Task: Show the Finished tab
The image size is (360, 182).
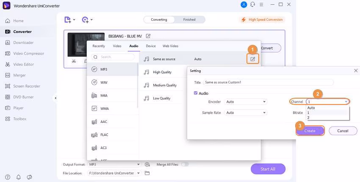Action: [189, 19]
